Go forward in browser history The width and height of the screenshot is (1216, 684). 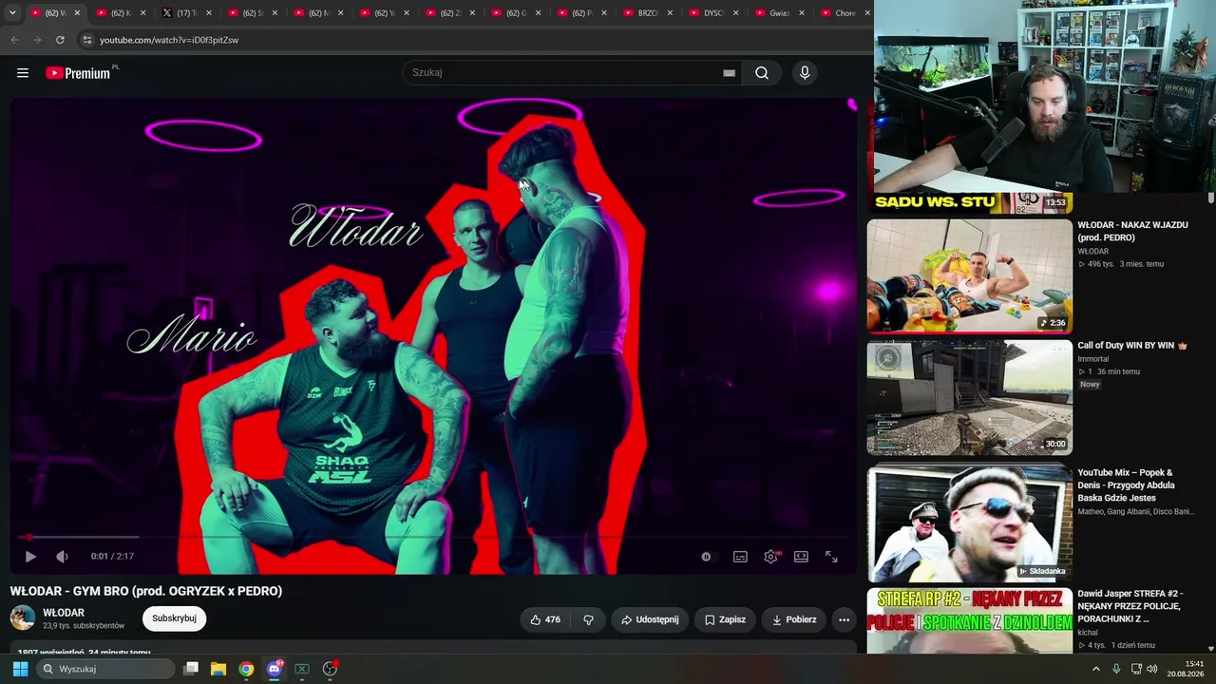point(37,40)
